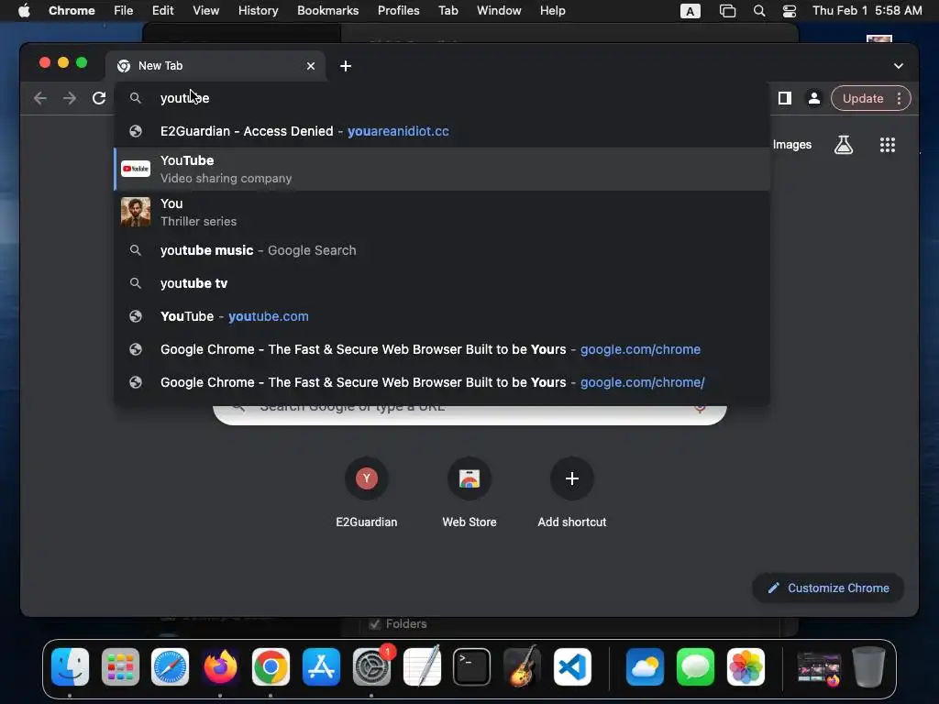Viewport: 939px width, 704px height.
Task: Open the Chrome menu in the menu bar
Action: tap(72, 10)
